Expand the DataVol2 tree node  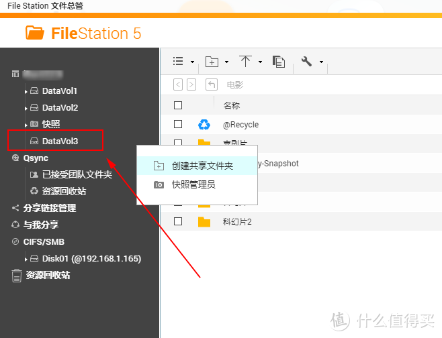pyautogui.click(x=26, y=109)
